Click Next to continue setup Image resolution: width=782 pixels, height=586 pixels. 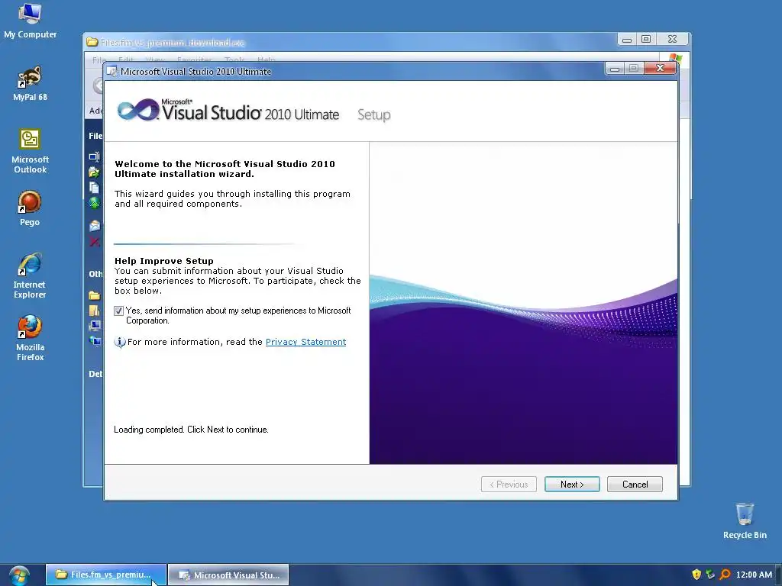572,485
